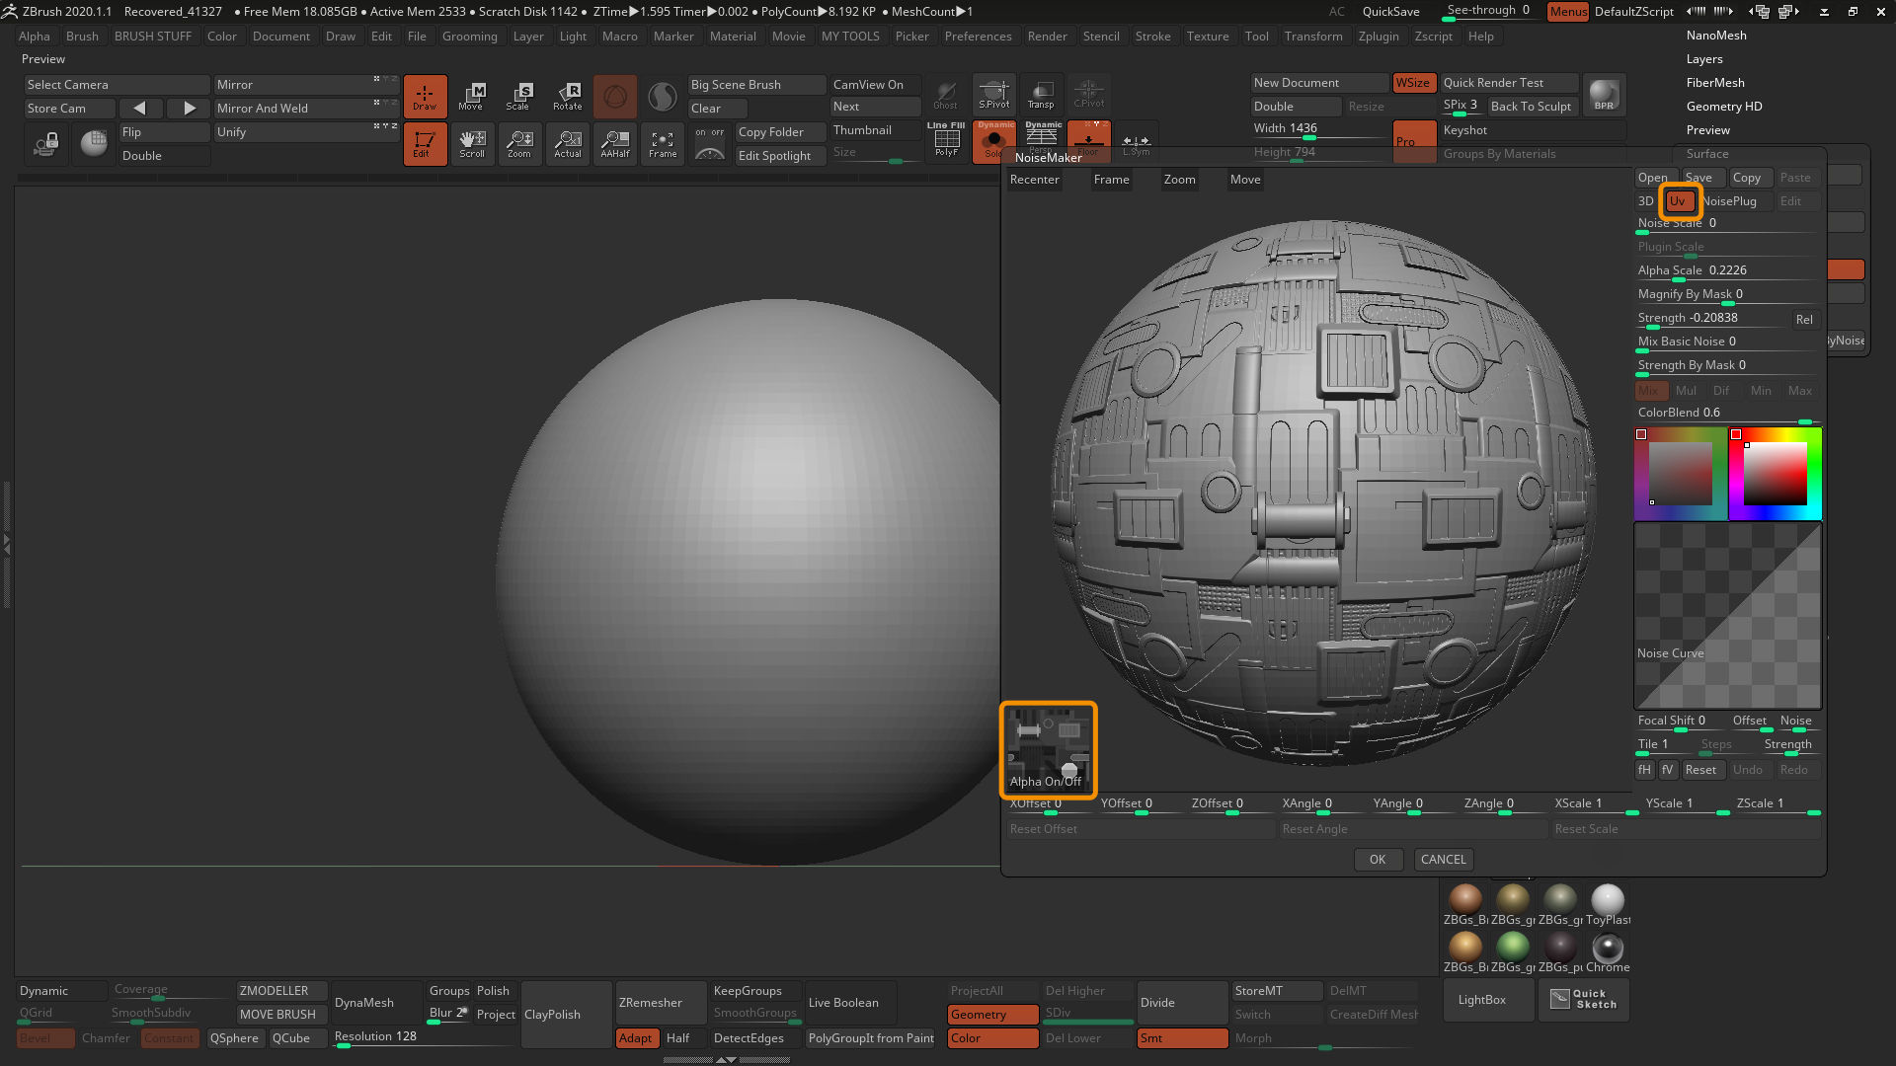The image size is (1896, 1066).
Task: Click the Scroll canvas icon
Action: tap(472, 143)
